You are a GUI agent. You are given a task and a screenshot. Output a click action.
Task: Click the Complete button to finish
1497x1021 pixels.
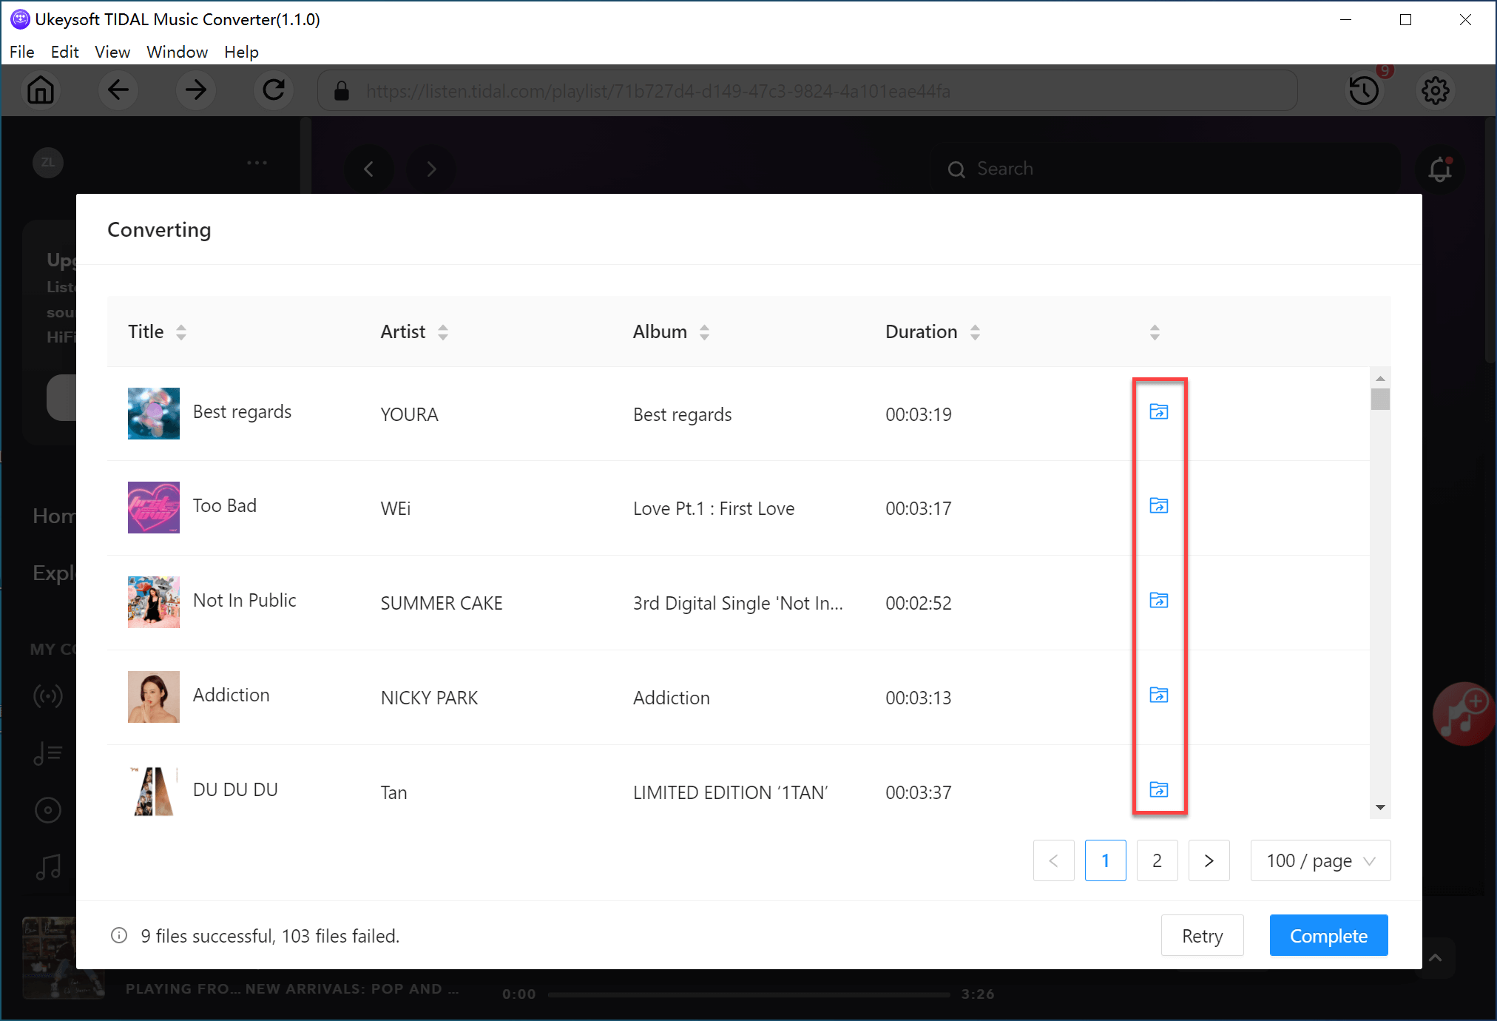click(x=1328, y=936)
